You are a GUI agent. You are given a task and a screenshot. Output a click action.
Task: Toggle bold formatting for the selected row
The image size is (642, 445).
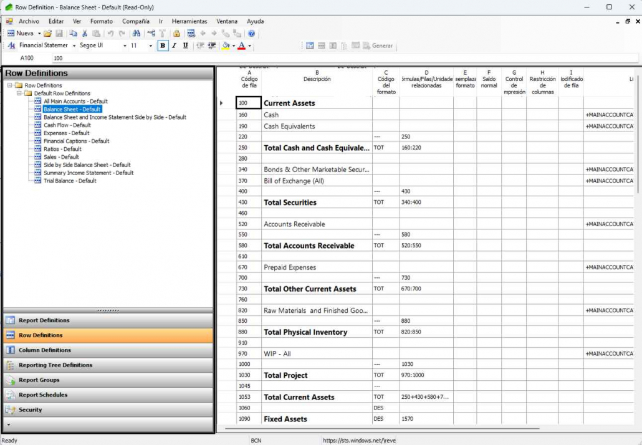[162, 45]
